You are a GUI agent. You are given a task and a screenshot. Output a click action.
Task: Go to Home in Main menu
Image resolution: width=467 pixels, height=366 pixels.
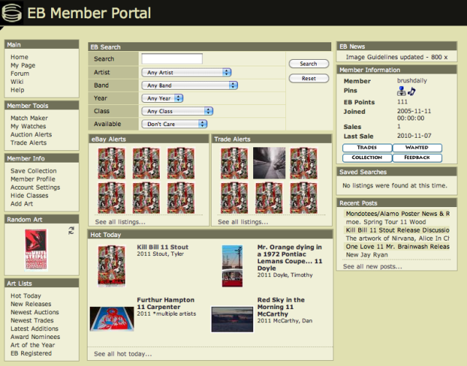click(20, 57)
